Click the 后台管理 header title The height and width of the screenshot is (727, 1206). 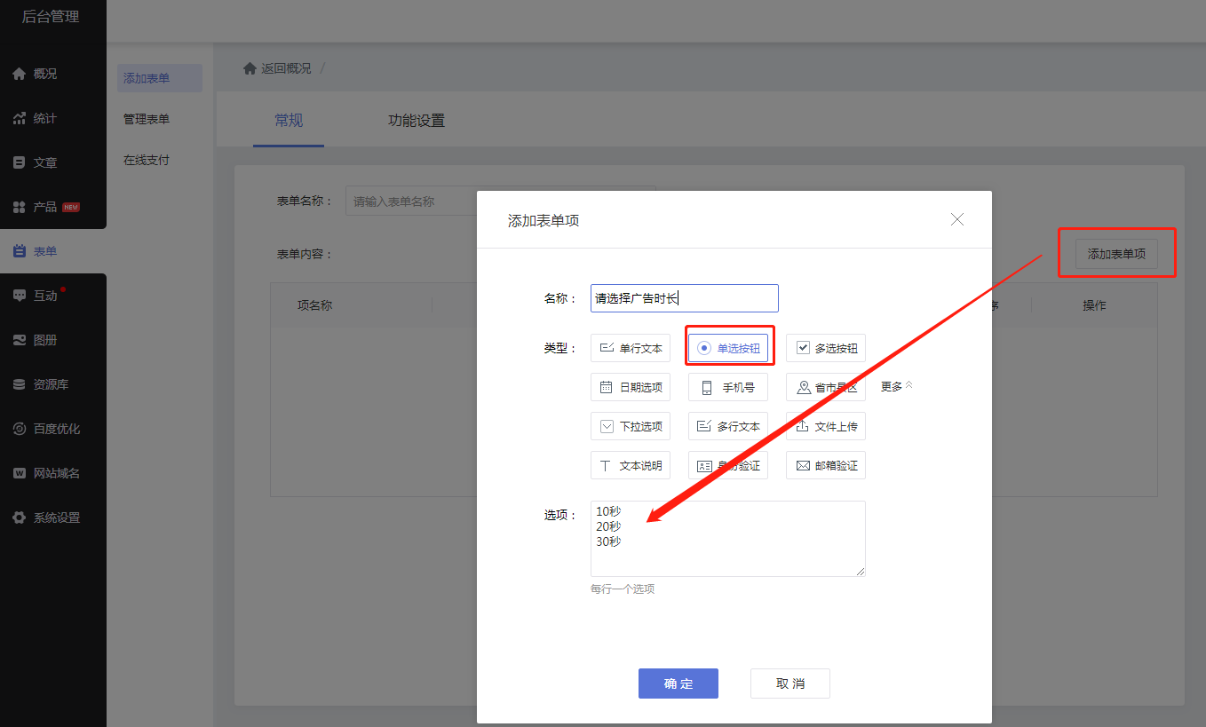point(51,17)
